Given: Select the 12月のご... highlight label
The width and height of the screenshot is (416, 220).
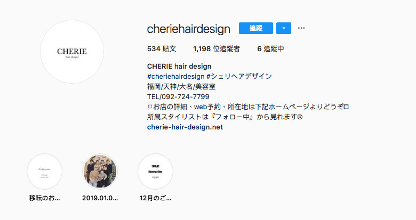Looking at the screenshot, I should point(156,198).
